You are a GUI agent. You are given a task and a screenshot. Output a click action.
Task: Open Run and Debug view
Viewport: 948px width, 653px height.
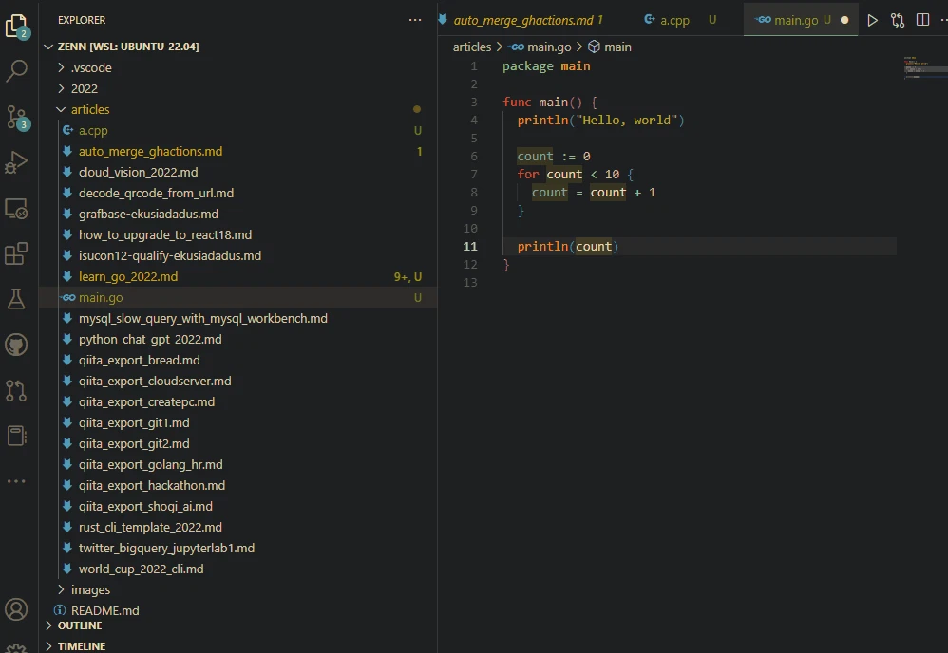click(16, 162)
